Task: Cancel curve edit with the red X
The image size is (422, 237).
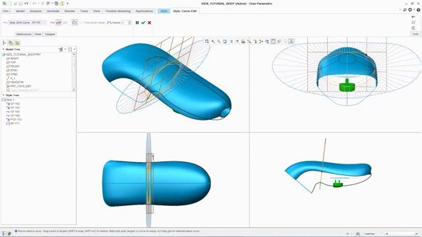Action: (x=150, y=22)
